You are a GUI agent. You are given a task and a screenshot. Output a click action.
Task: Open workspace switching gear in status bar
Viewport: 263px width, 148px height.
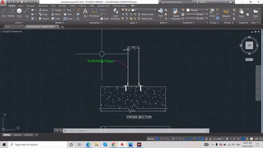tap(227, 139)
